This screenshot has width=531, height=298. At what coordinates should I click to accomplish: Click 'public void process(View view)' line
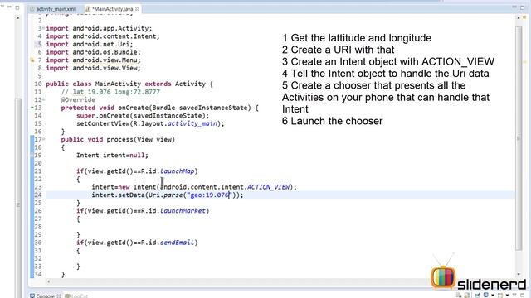(118, 140)
